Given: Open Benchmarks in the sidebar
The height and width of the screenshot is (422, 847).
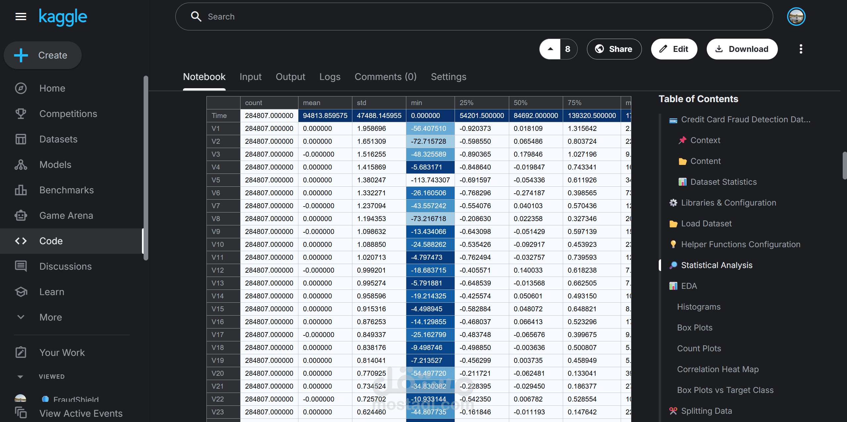Looking at the screenshot, I should point(67,190).
